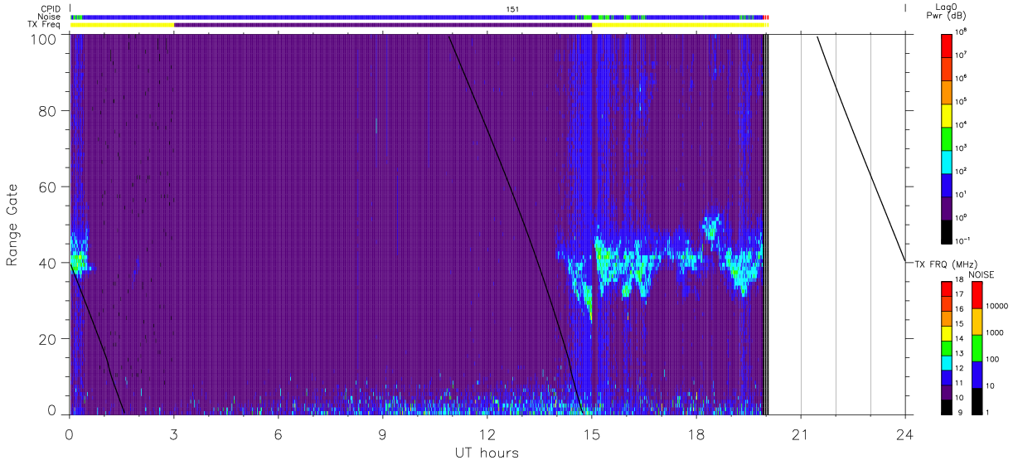The width and height of the screenshot is (1018, 470).
Task: Click the echo patch near gate 40 at 0 UT
Action: coord(79,259)
